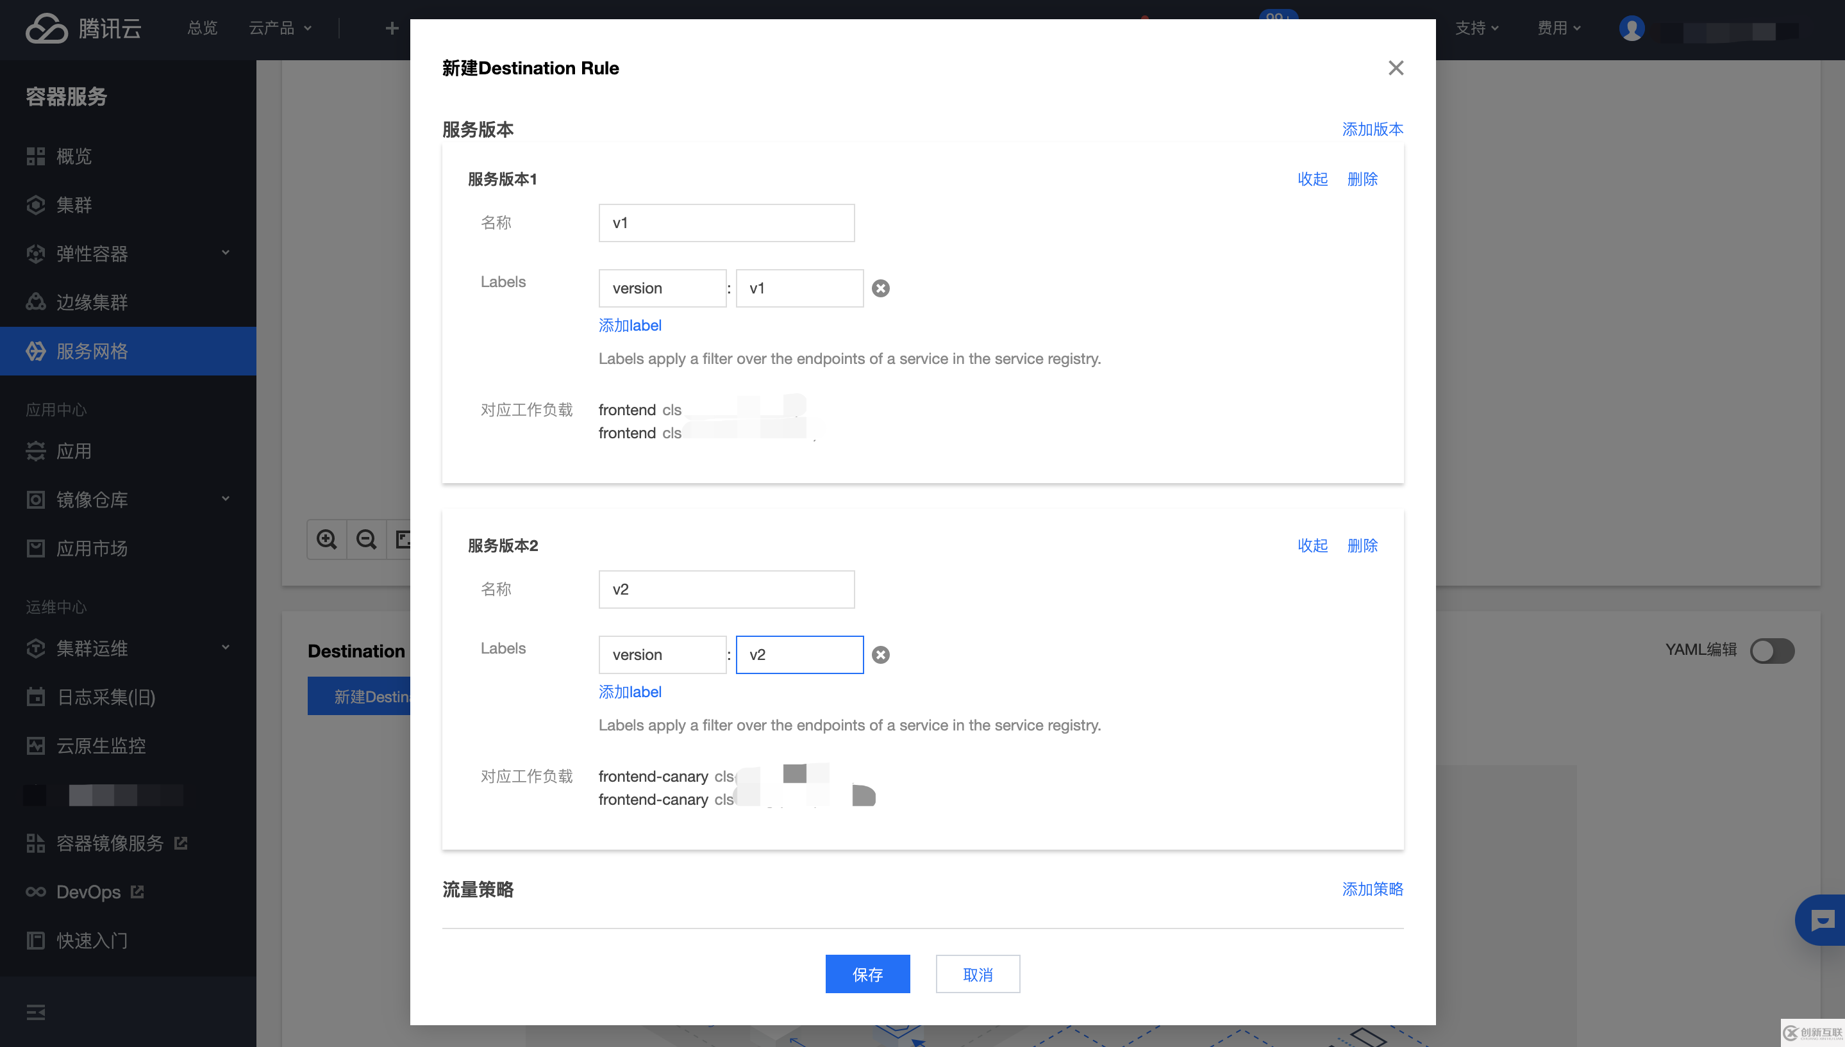Viewport: 1845px width, 1047px height.
Task: Click the zoom out magnifier icon
Action: 366,540
